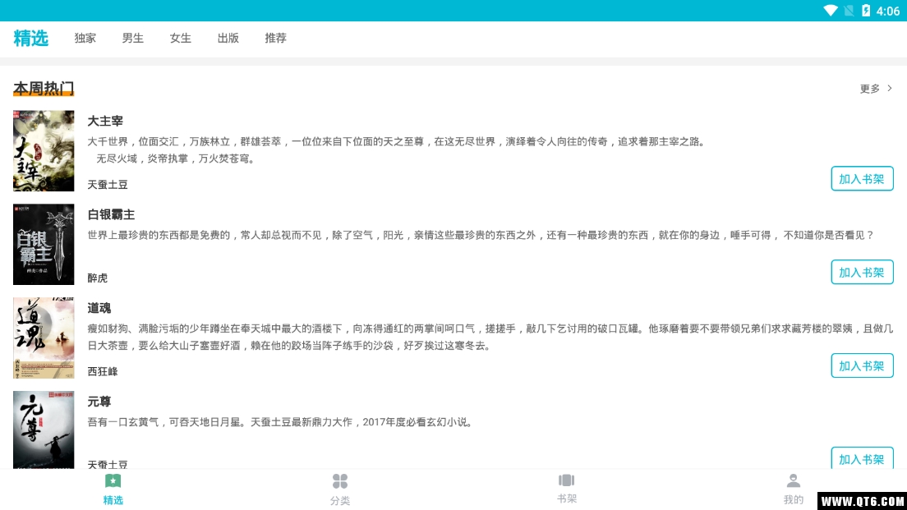This screenshot has height=510, width=907.
Task: Open the 我的 profile icon in bottom navigation
Action: [793, 481]
